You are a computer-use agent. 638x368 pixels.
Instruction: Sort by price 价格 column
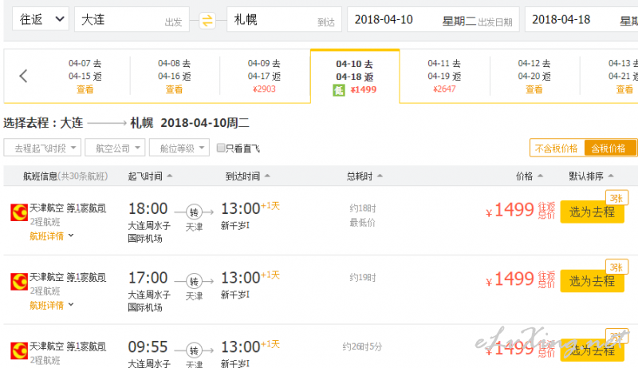pos(530,176)
